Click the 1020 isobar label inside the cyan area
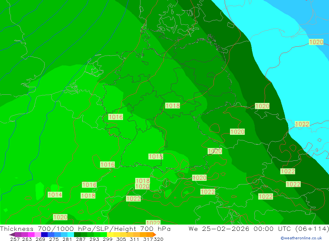The image size is (329, 241). coord(316,42)
